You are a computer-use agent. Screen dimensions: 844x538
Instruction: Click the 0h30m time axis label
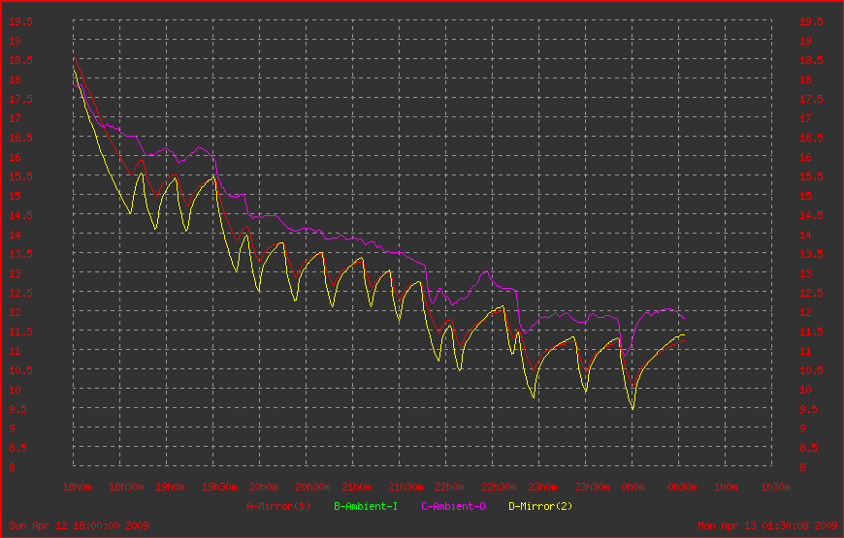point(683,487)
